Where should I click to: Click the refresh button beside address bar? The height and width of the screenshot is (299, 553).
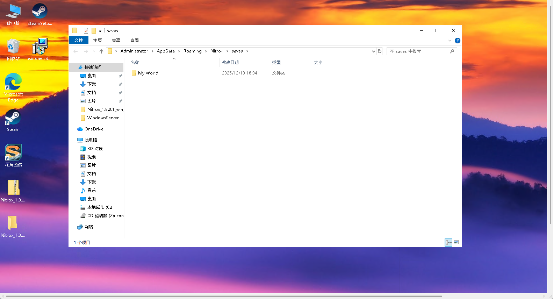(x=380, y=51)
